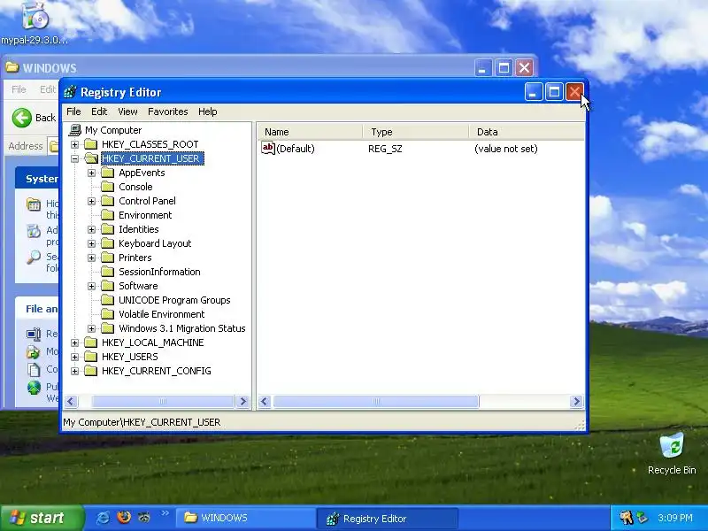Click the Console folder icon

point(107,187)
